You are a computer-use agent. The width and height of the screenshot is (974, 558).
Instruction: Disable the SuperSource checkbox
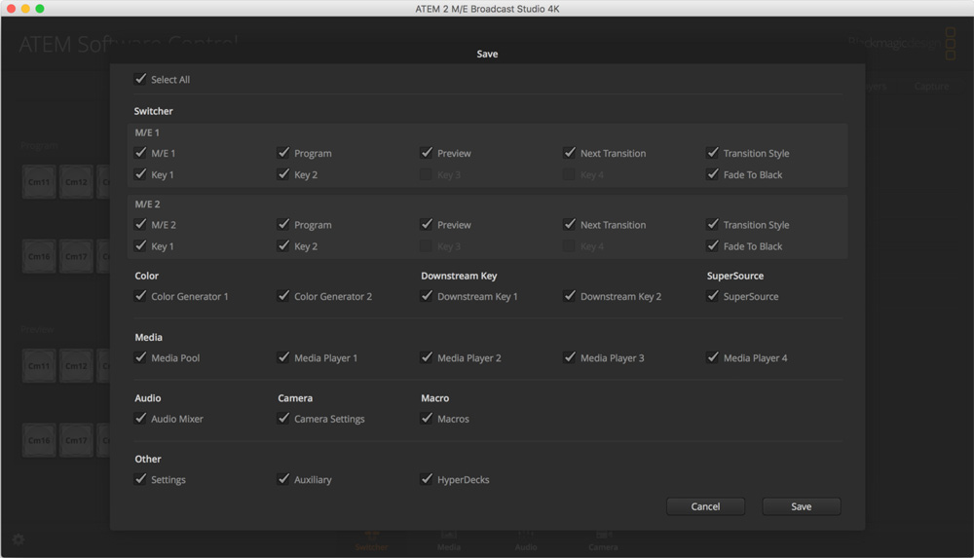coord(713,296)
